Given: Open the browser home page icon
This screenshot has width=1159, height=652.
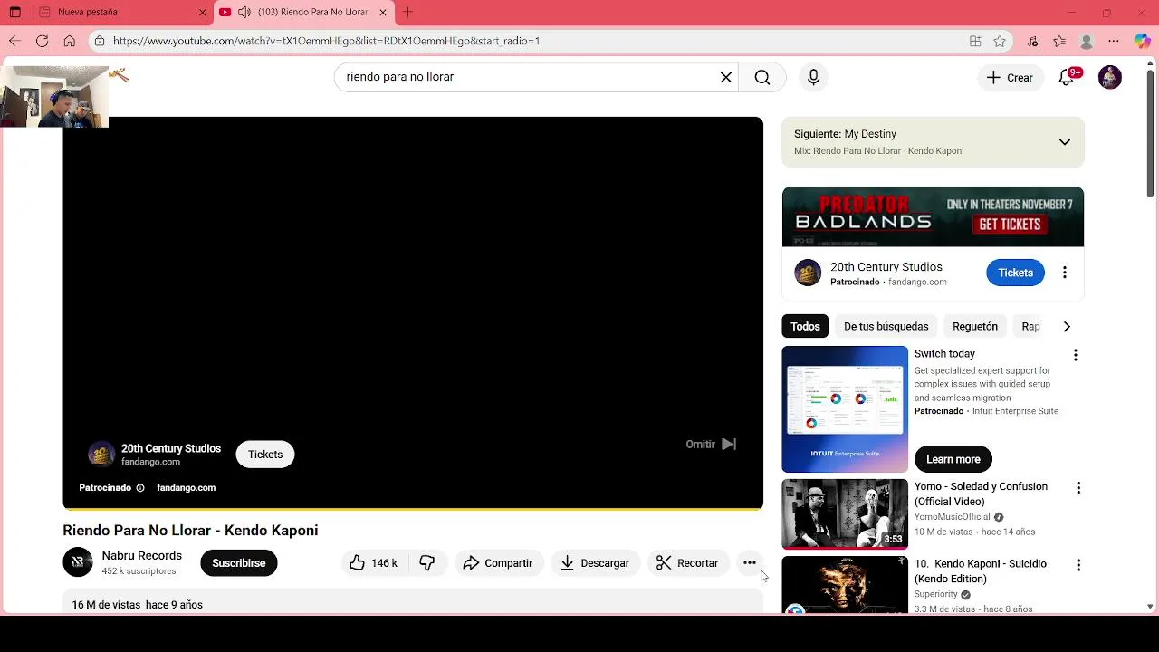Looking at the screenshot, I should (69, 41).
